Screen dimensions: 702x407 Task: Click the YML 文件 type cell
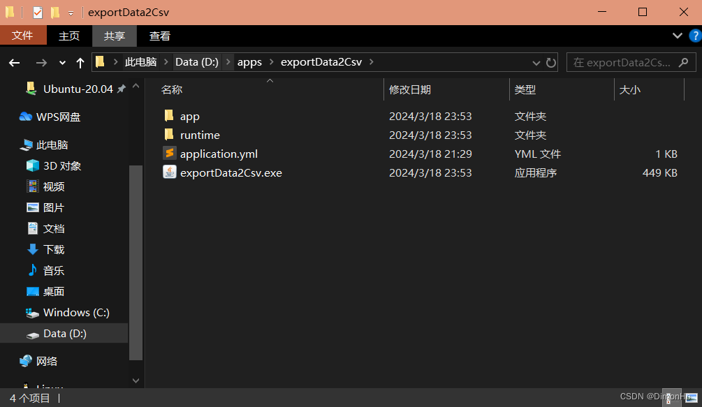click(x=537, y=154)
